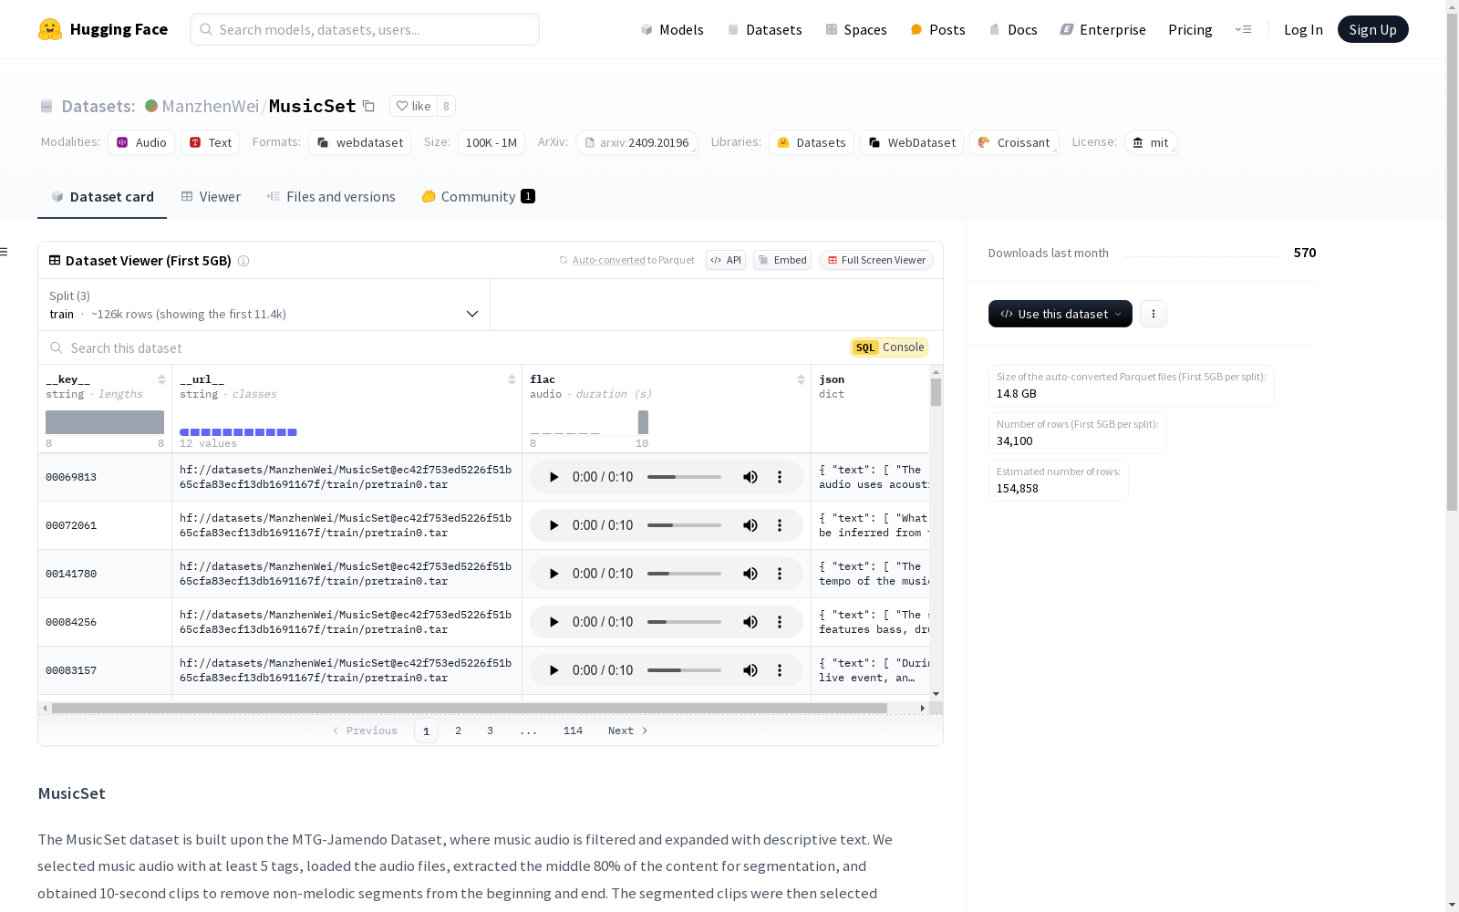
Task: Sort by the __url__ column
Action: point(512,379)
